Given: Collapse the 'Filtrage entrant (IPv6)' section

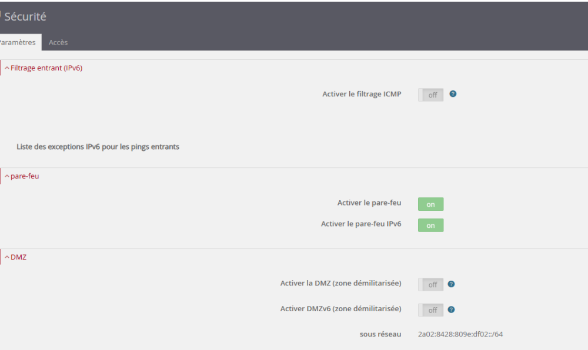Looking at the screenshot, I should tap(44, 68).
